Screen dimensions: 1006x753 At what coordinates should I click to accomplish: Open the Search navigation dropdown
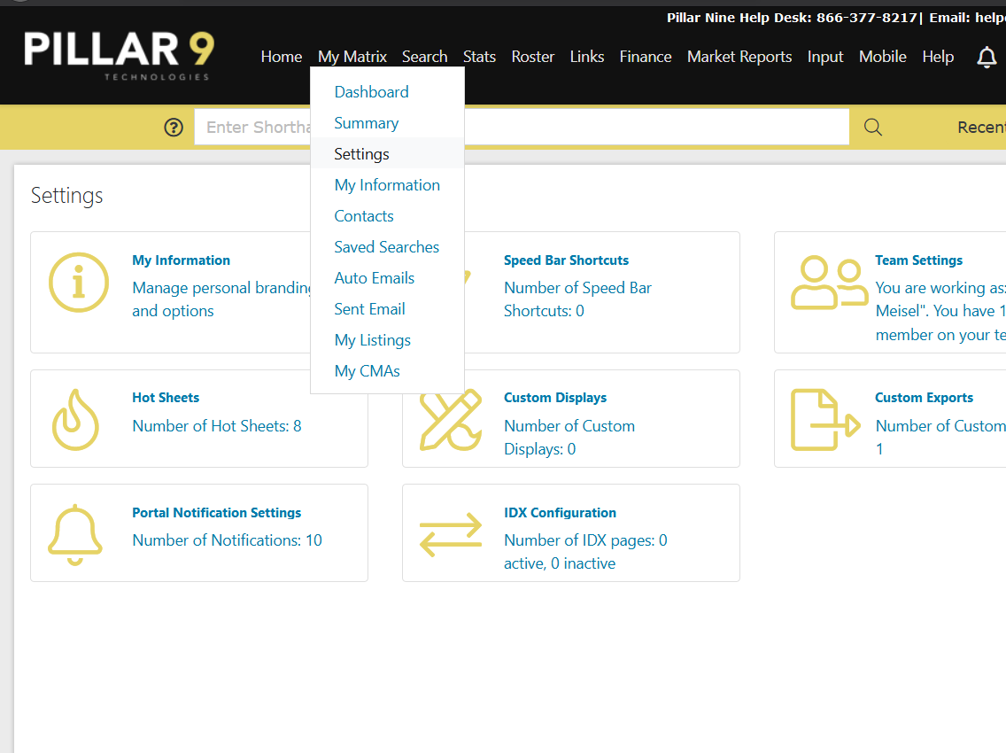425,56
